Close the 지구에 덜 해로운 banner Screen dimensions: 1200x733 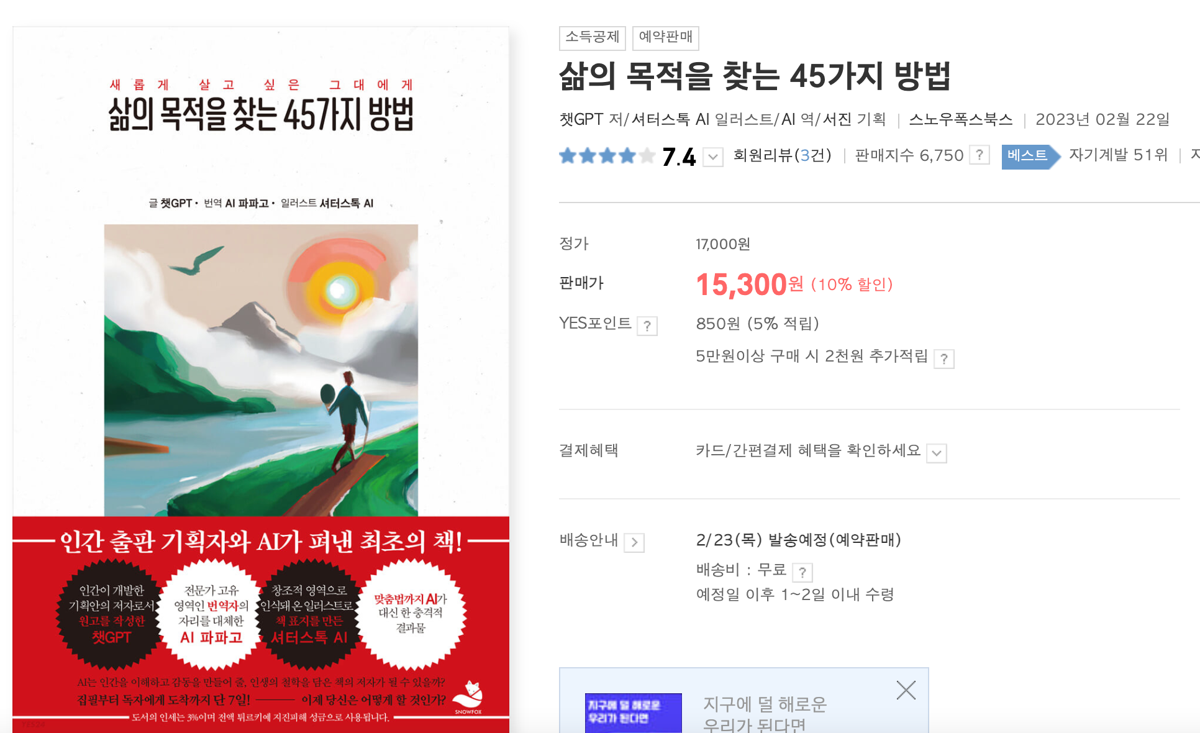tap(906, 690)
